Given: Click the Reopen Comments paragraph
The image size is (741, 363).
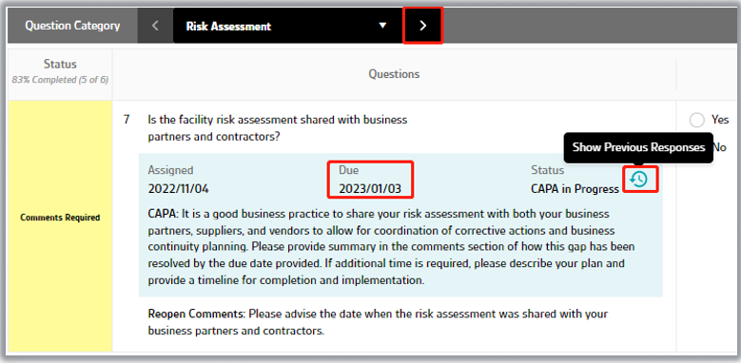Looking at the screenshot, I should tap(378, 322).
